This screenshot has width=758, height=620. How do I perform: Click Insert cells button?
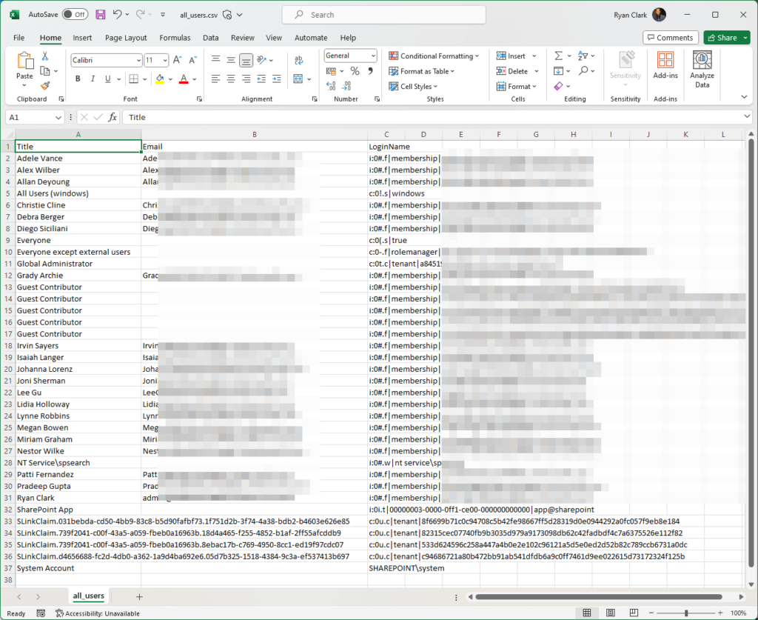point(516,56)
